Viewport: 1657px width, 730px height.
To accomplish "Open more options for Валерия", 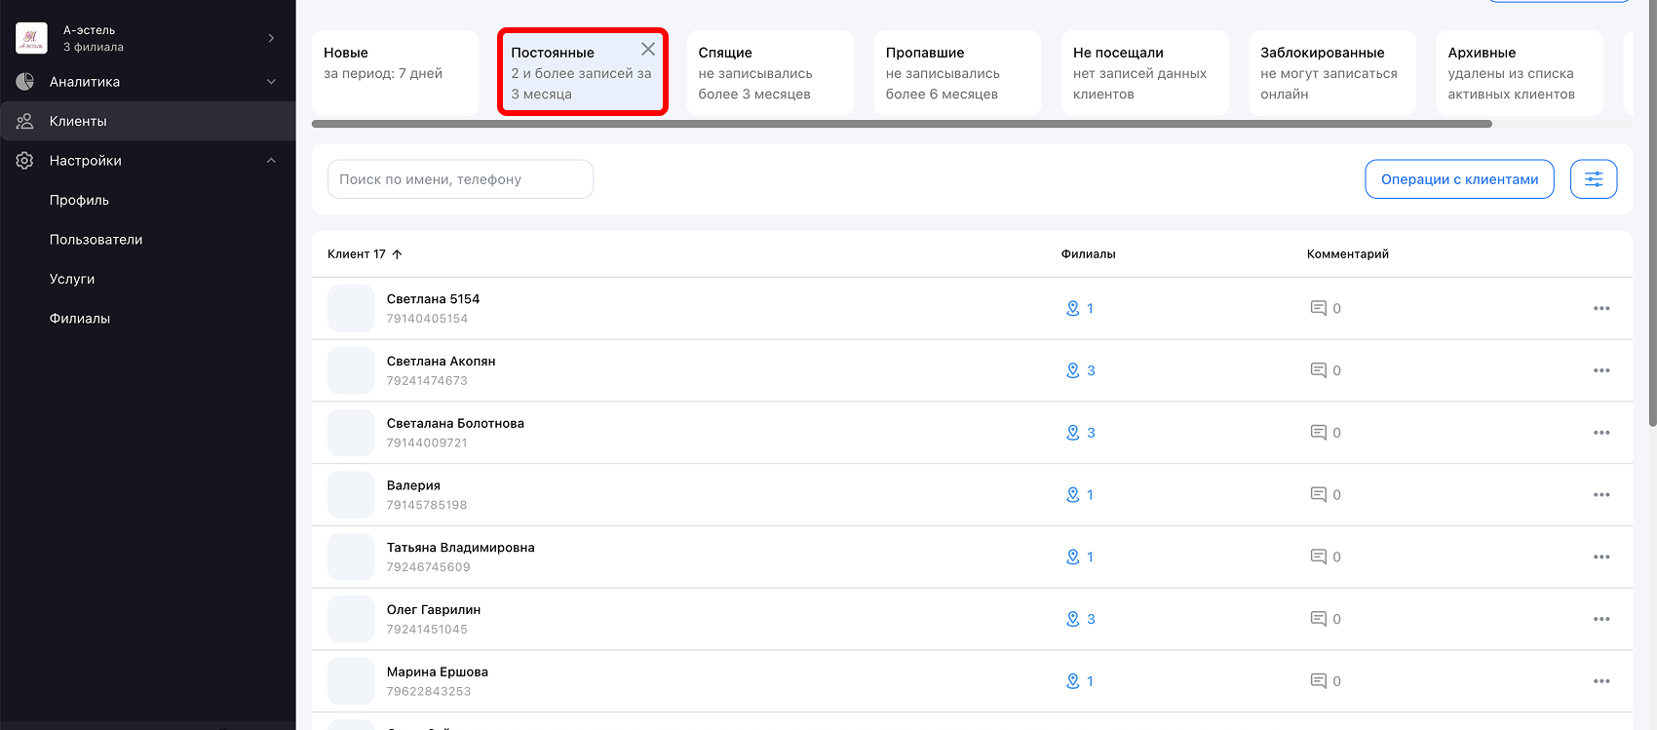I will tap(1601, 495).
